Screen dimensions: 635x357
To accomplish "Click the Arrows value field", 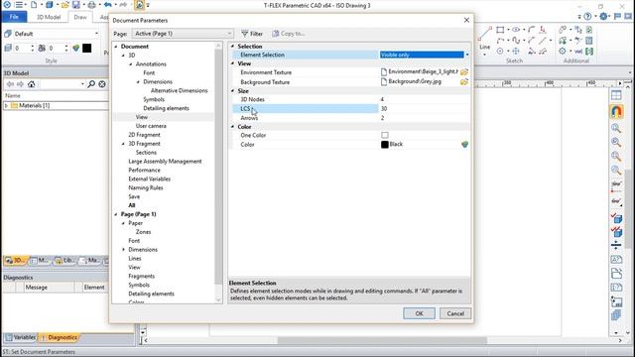I will [x=424, y=118].
